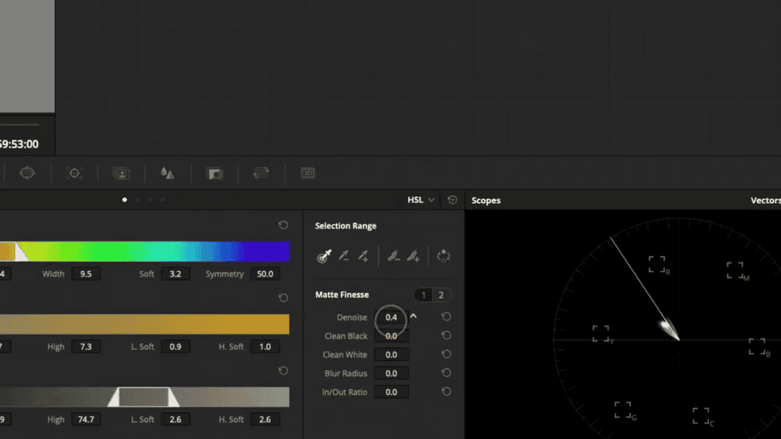Image resolution: width=781 pixels, height=439 pixels.
Task: Open the Vectorscope scope type dropdown
Action: [x=766, y=200]
